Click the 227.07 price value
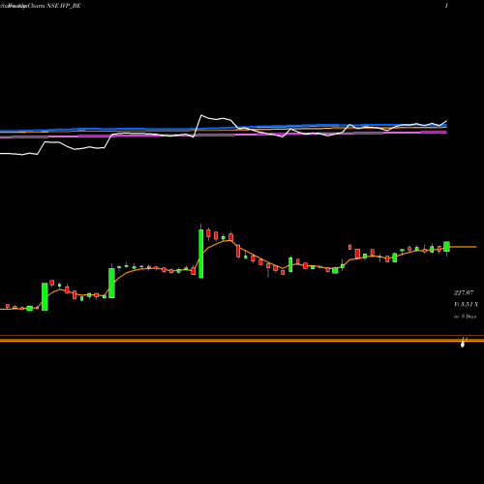This screenshot has height=484, width=484. tap(464, 293)
